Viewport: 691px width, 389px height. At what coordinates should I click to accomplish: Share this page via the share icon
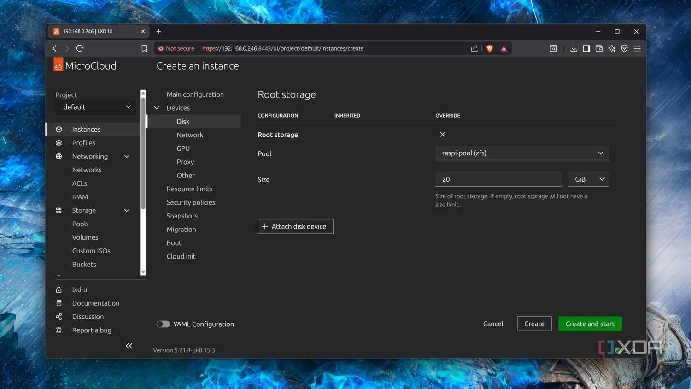pos(474,48)
